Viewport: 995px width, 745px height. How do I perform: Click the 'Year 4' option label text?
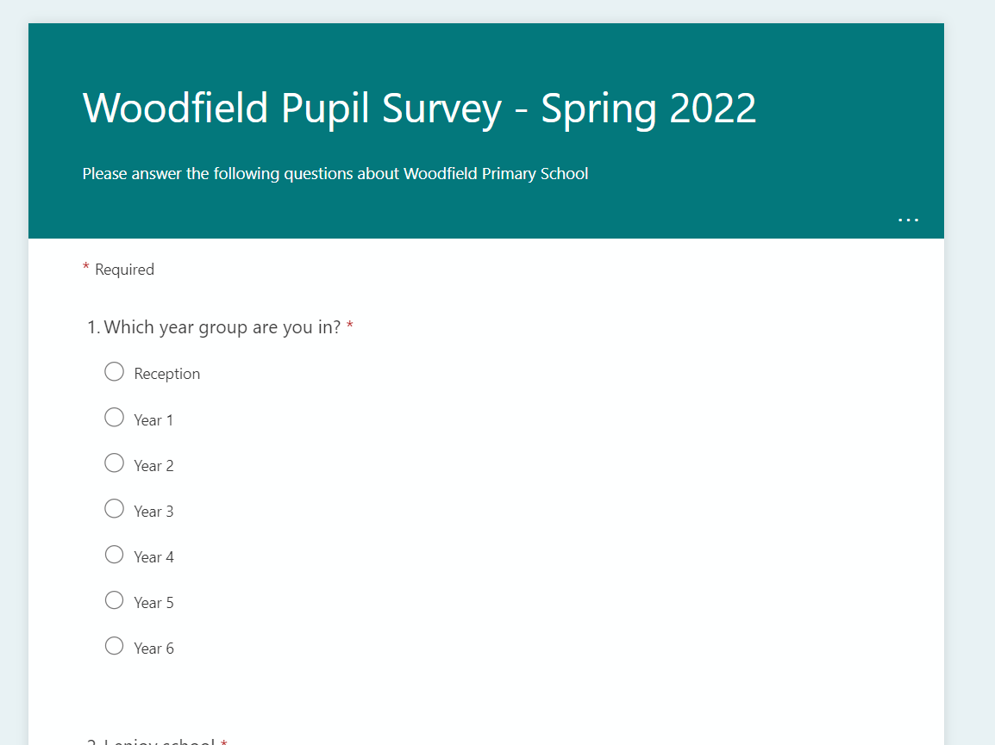[x=153, y=557]
